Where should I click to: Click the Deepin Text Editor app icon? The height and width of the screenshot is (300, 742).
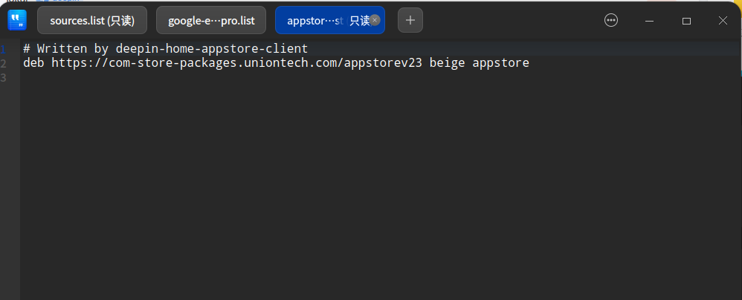point(17,20)
